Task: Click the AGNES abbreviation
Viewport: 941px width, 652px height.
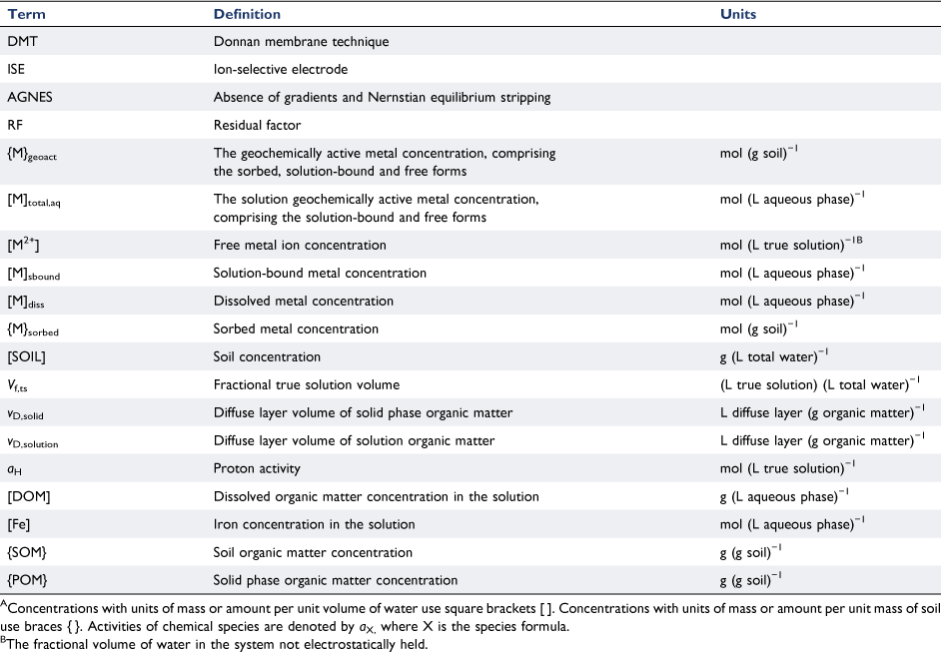Action: click(x=30, y=97)
